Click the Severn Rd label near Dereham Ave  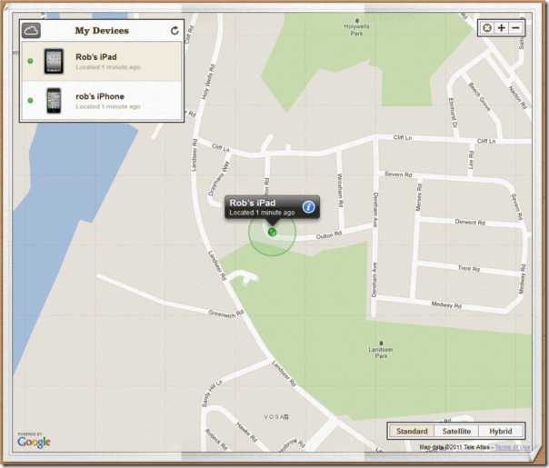tap(398, 174)
